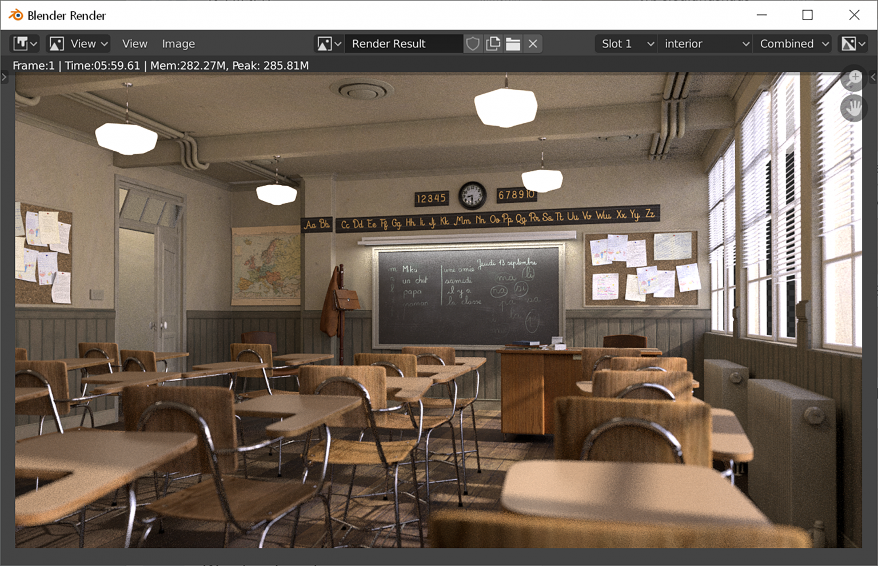Open the Combined pass dropdown
The image size is (878, 566).
click(793, 44)
